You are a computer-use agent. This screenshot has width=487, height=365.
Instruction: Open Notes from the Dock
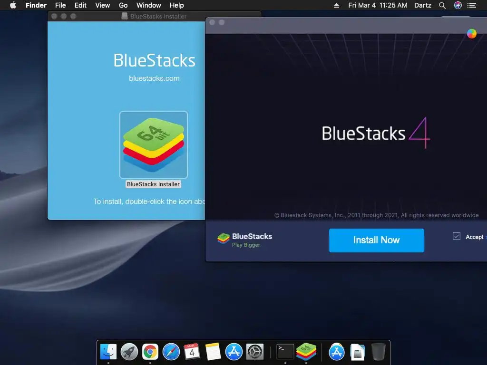pyautogui.click(x=213, y=352)
